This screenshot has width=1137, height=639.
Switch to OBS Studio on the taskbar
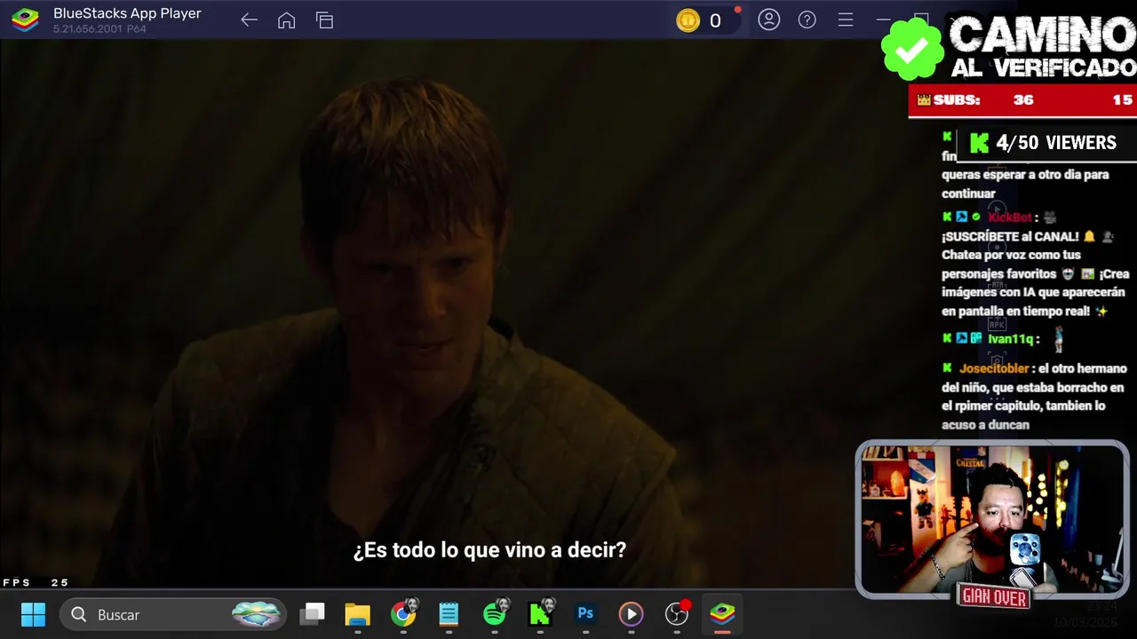click(x=677, y=613)
